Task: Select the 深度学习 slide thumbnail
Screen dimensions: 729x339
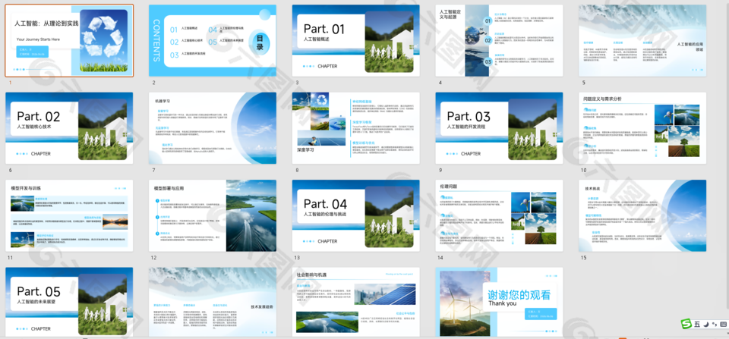Action: (x=355, y=127)
